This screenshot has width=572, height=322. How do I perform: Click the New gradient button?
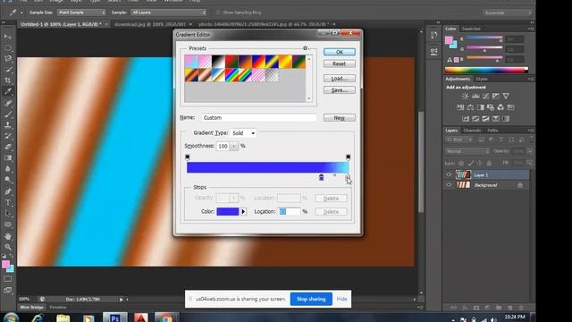point(340,117)
